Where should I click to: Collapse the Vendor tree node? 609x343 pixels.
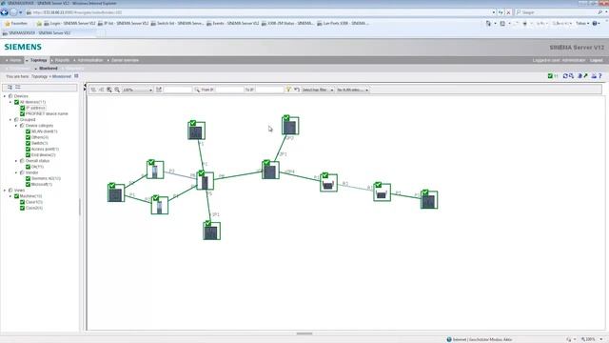click(x=16, y=172)
